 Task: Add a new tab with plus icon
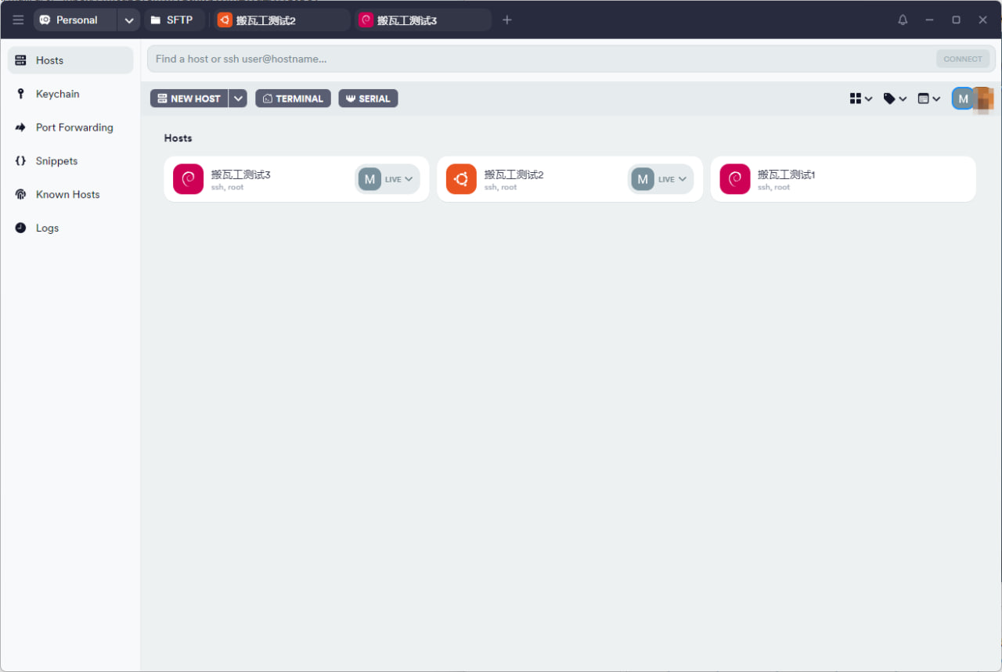pyautogui.click(x=507, y=20)
